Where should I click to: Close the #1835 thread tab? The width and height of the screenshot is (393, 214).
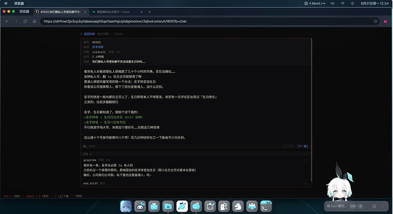85,12
